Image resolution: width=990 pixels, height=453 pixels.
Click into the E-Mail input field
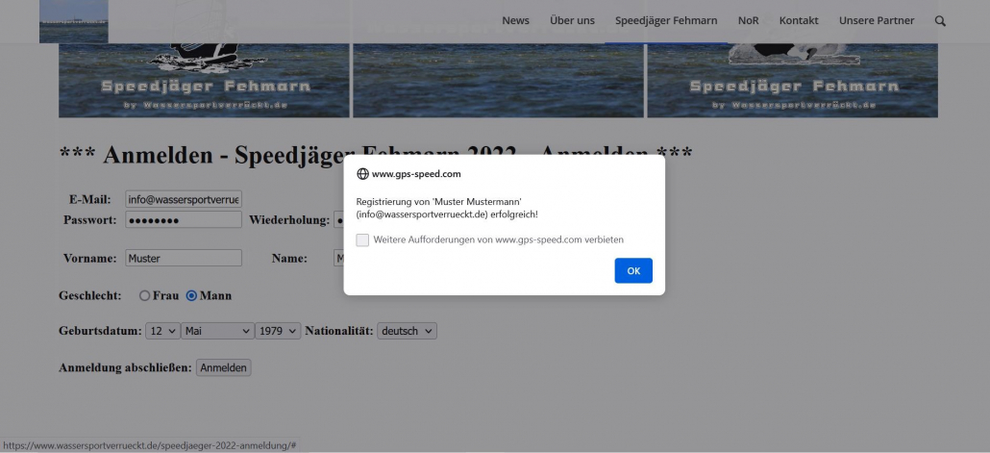183,199
